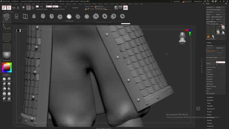The height and width of the screenshot is (129, 229).
Task: Toggle the Polish DynaMesh option
Action: pos(92,6)
